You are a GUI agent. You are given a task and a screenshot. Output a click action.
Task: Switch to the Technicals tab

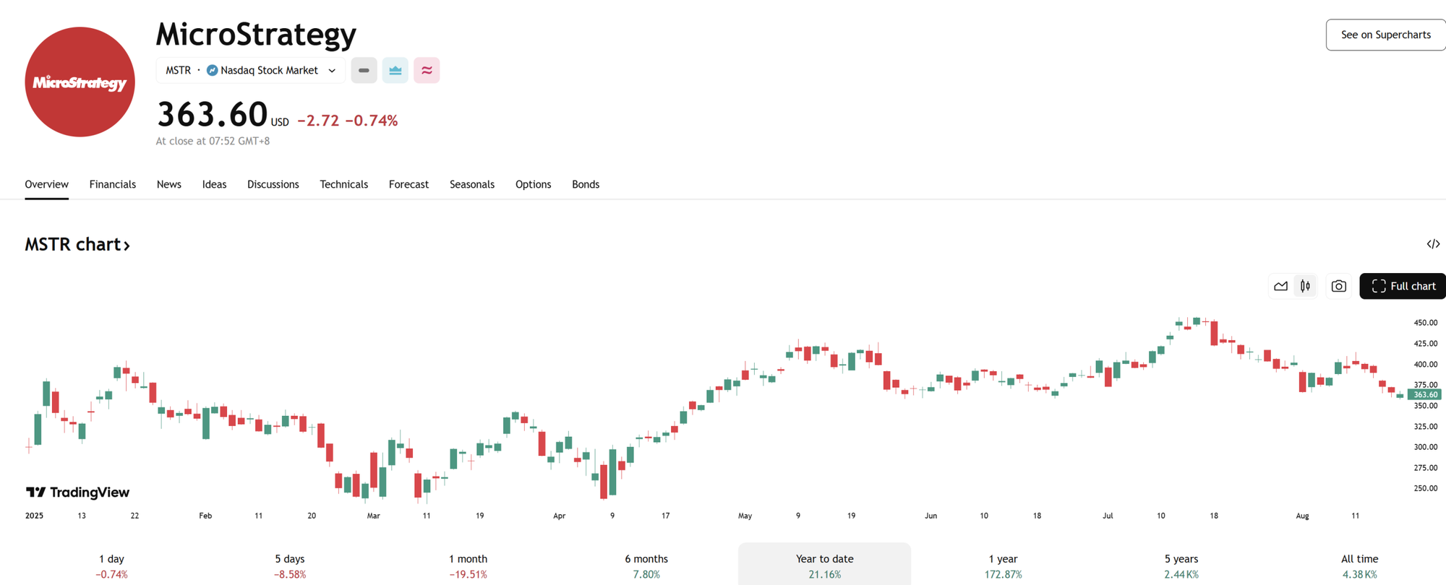(x=343, y=184)
